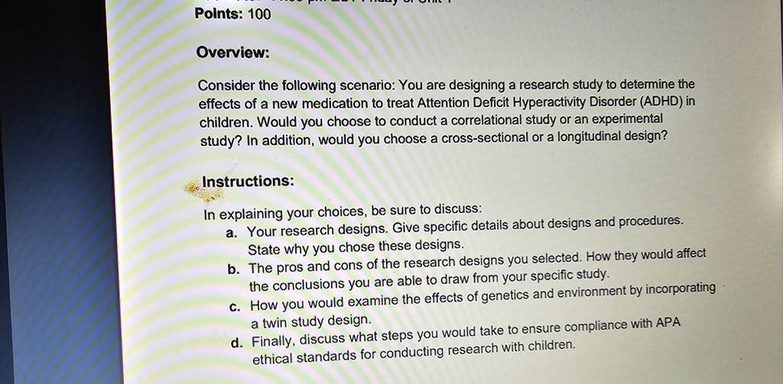Screen dimensions: 783x384
Task: Click the 'Points: 100' line
Action: tap(232, 14)
